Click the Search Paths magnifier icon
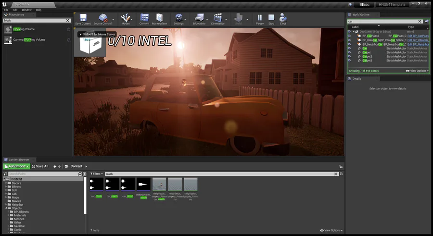This screenshot has width=433, height=236. (80, 174)
